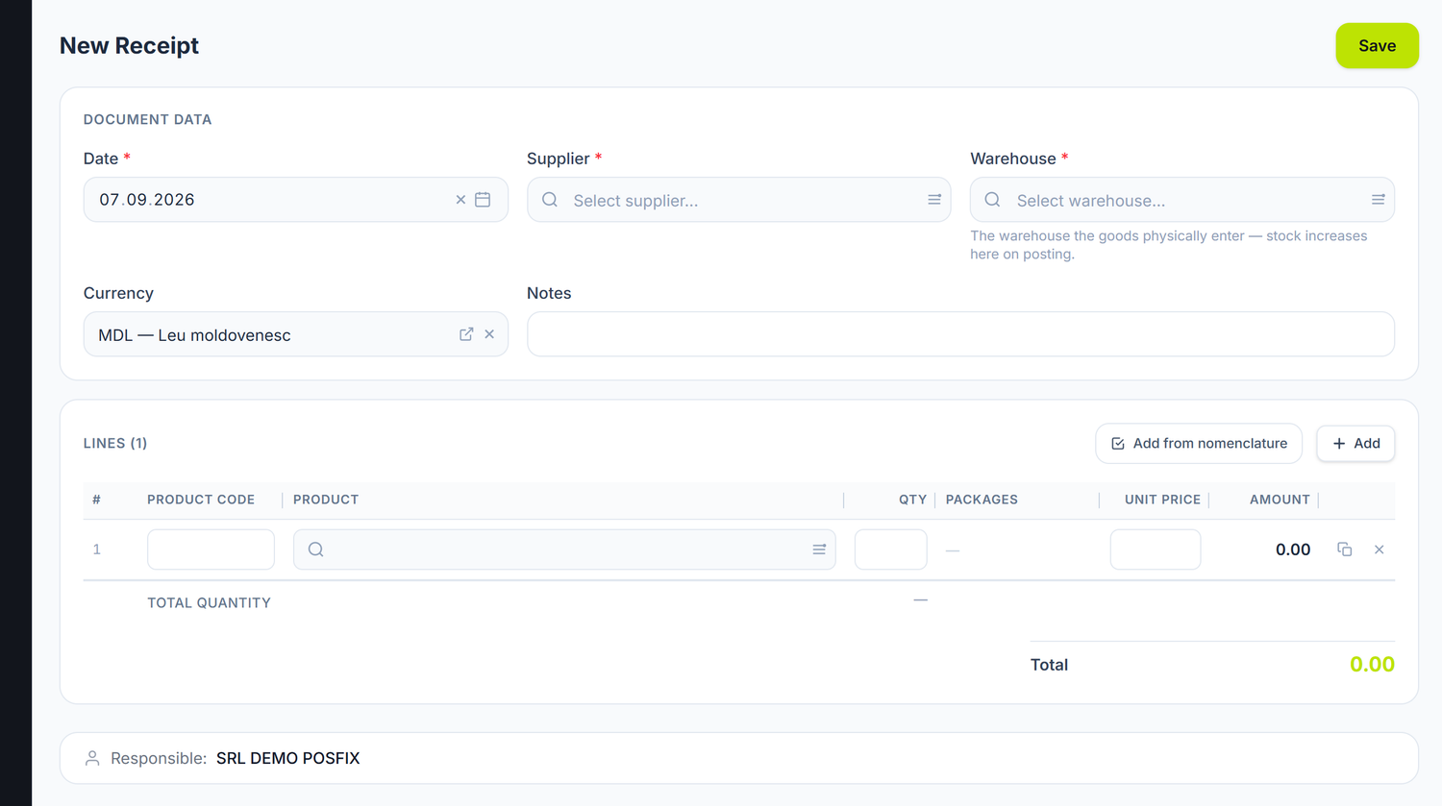Click the PACKAGES column header
Image resolution: width=1442 pixels, height=806 pixels.
pyautogui.click(x=982, y=500)
